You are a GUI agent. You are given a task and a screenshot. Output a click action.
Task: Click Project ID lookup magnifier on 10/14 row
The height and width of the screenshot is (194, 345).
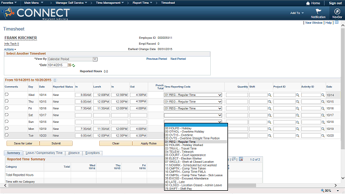298,95
